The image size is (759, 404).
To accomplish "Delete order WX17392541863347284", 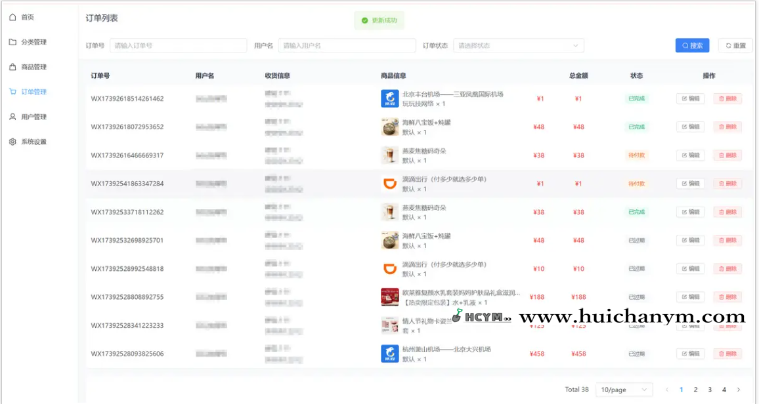I will point(727,184).
